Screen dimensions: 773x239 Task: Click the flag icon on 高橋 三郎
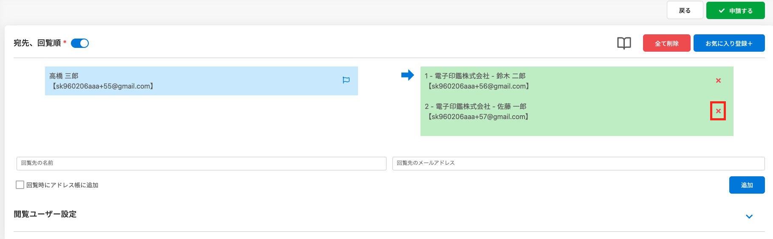click(346, 80)
